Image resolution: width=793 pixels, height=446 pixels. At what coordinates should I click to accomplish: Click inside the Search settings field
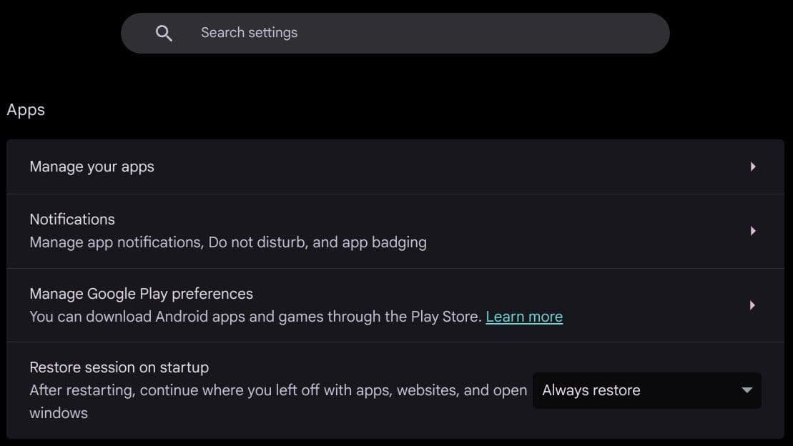tap(395, 32)
